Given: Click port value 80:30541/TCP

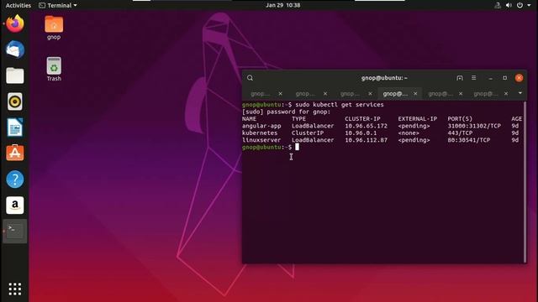Looking at the screenshot, I should click(x=469, y=140).
